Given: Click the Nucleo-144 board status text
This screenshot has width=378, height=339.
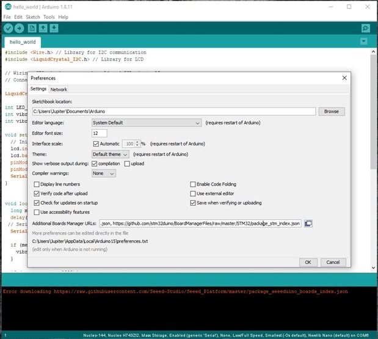Looking at the screenshot, I should click(226, 335).
